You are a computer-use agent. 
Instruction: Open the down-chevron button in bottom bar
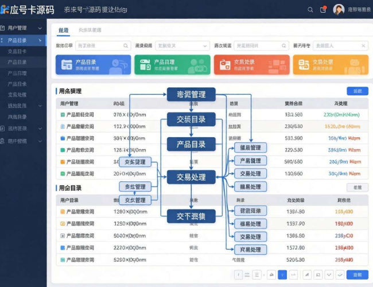click(329, 275)
